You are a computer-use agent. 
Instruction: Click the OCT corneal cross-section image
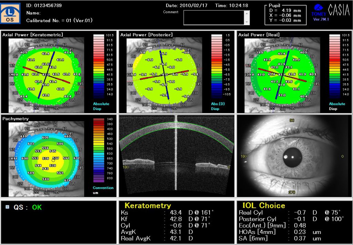tap(176, 155)
